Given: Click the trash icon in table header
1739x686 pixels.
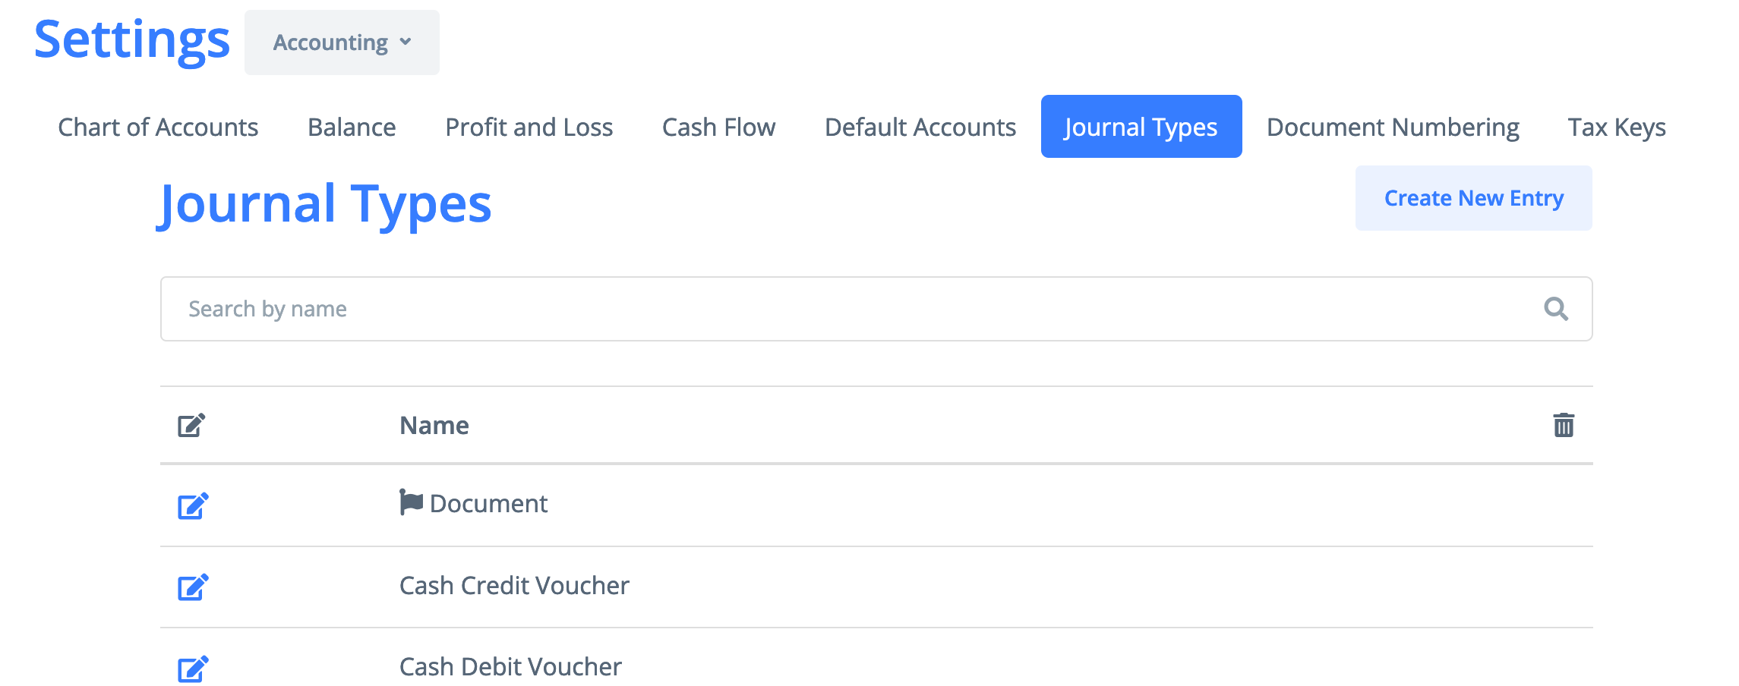Looking at the screenshot, I should pyautogui.click(x=1564, y=425).
